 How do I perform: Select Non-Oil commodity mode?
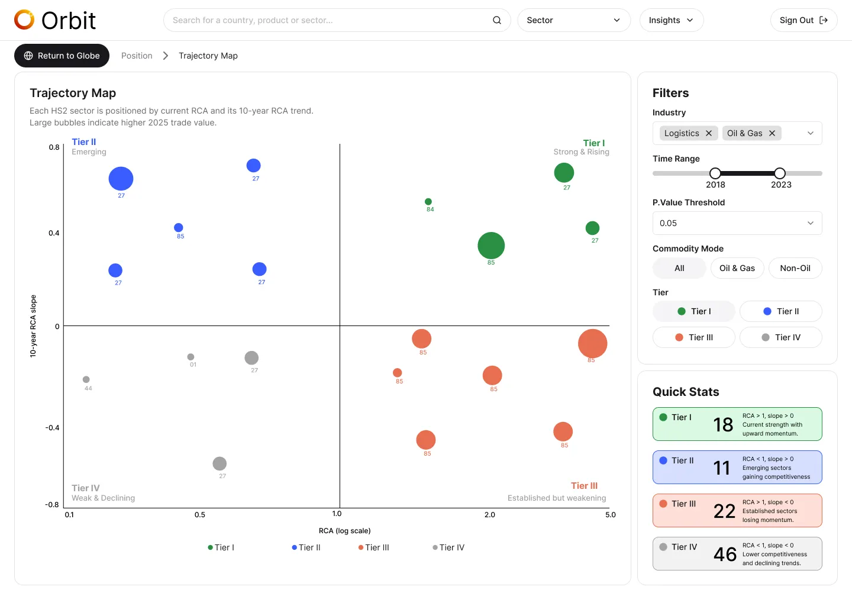click(x=795, y=268)
